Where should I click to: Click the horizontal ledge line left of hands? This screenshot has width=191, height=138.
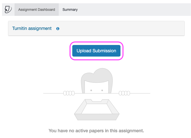pos(53,93)
